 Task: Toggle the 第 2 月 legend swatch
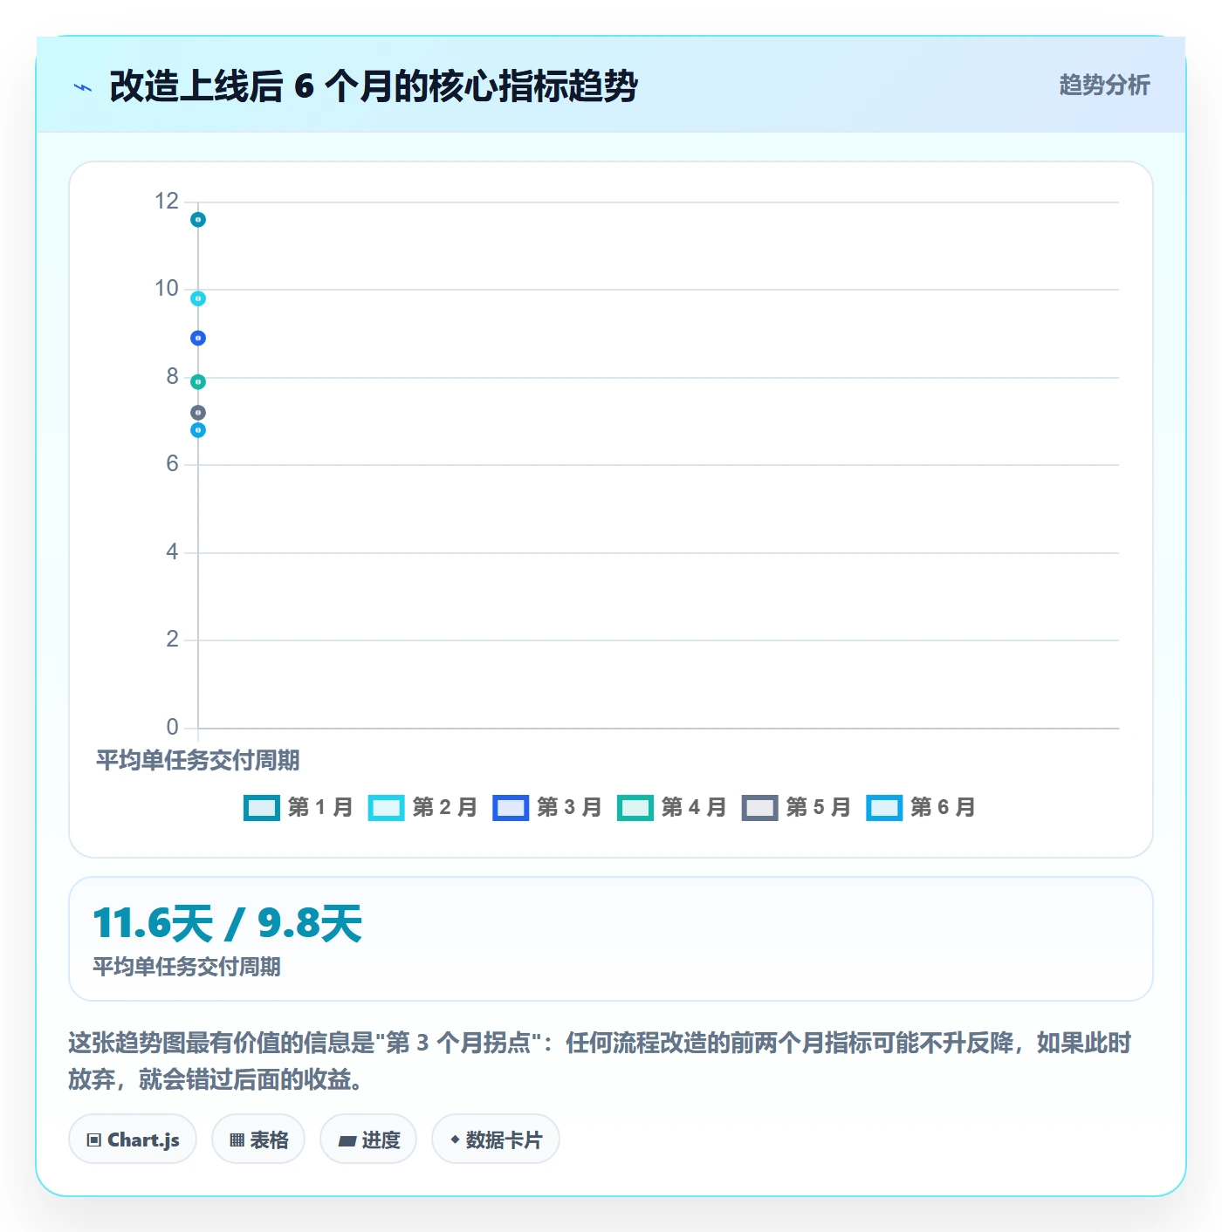[x=386, y=808]
